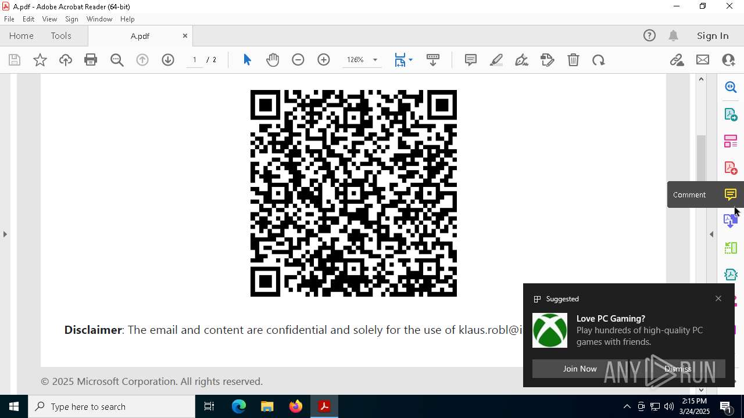Viewport: 744px width, 418px height.
Task: Add the document to starred files
Action: [40, 60]
